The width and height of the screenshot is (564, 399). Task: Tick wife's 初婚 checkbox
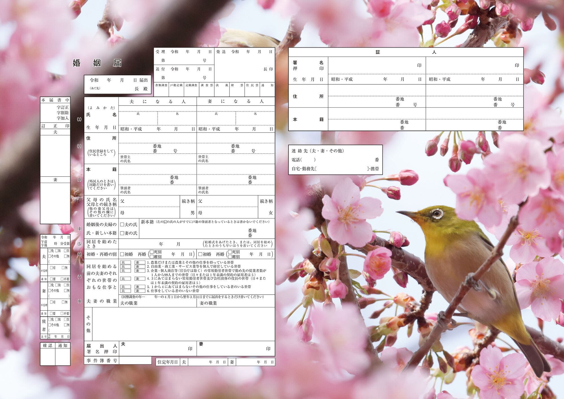[200, 254]
